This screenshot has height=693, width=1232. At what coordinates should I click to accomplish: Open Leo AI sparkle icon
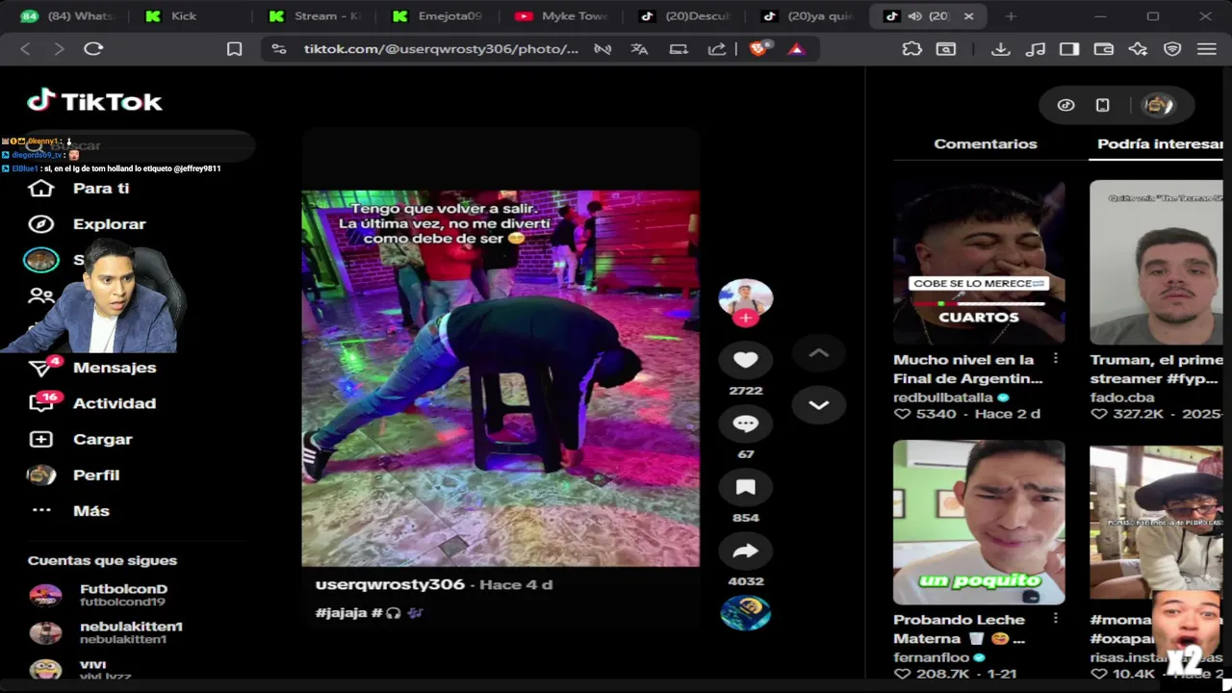1139,48
